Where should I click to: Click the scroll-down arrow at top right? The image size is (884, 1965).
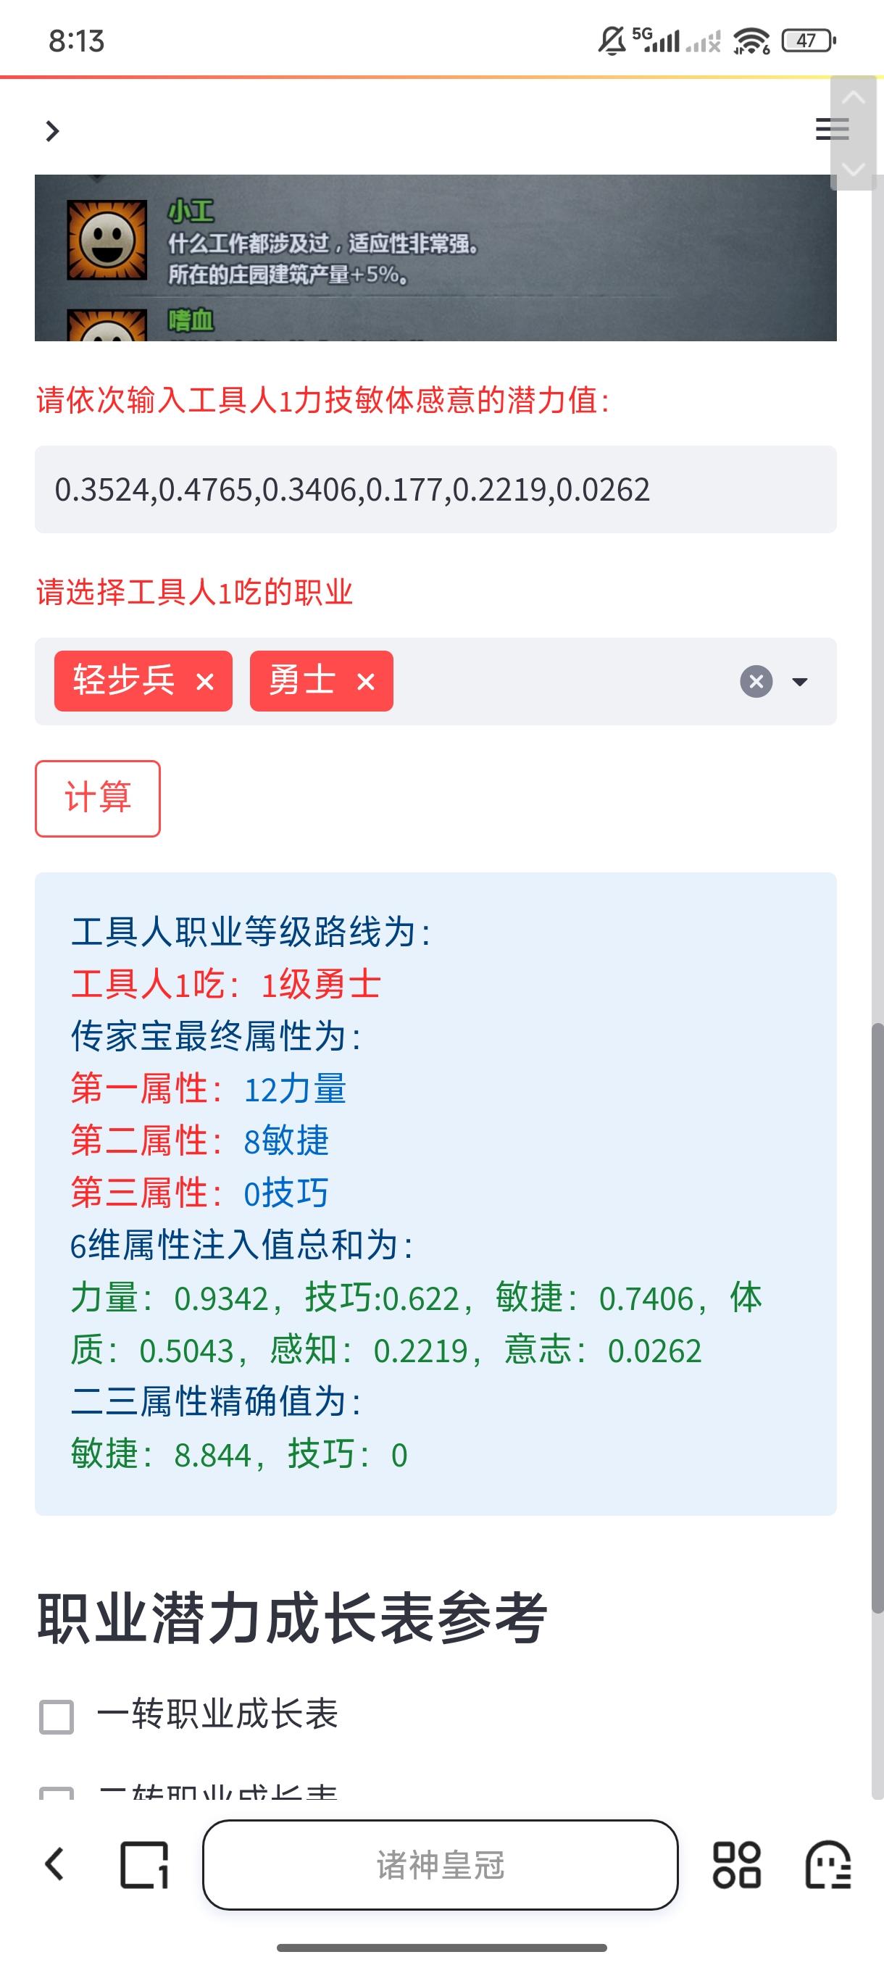click(853, 169)
